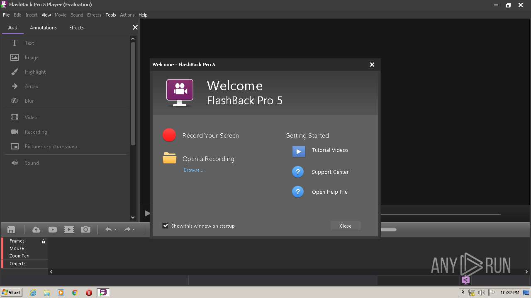Open the Help menu

(143, 15)
